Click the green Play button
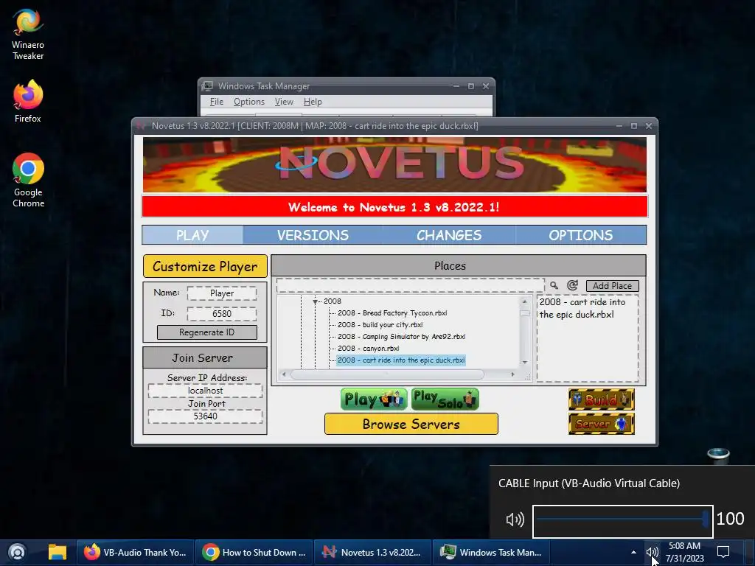The height and width of the screenshot is (566, 755). coord(374,399)
